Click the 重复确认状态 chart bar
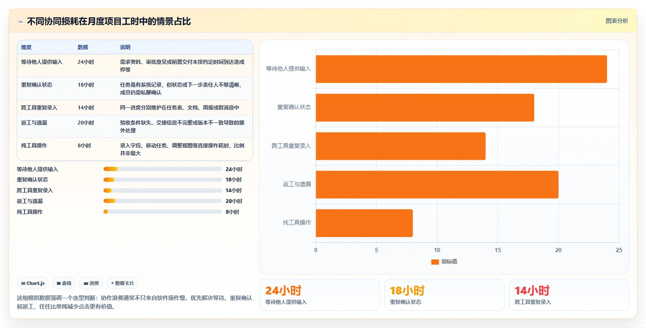The height and width of the screenshot is (328, 646). tap(425, 107)
